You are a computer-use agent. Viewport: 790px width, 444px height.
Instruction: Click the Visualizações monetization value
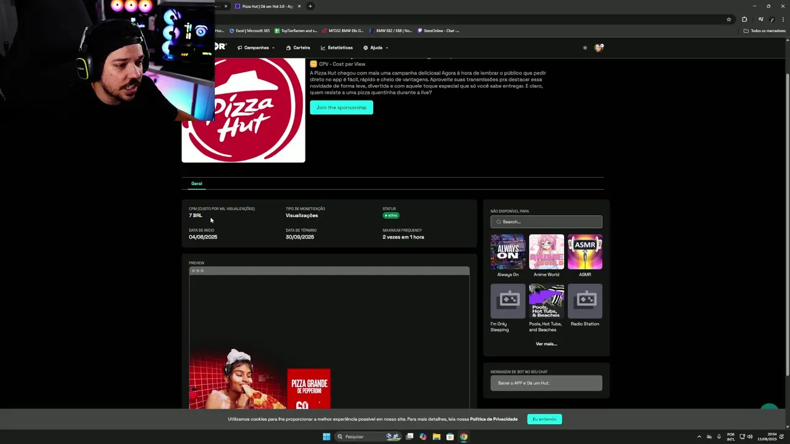pyautogui.click(x=302, y=215)
